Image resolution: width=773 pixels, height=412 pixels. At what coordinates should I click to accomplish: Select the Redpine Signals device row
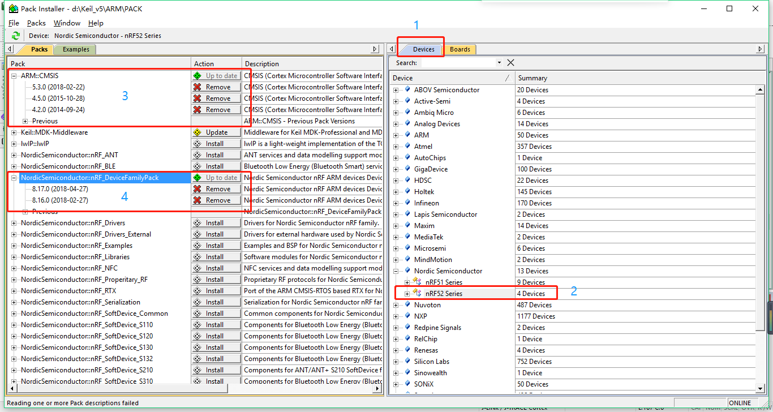point(437,328)
